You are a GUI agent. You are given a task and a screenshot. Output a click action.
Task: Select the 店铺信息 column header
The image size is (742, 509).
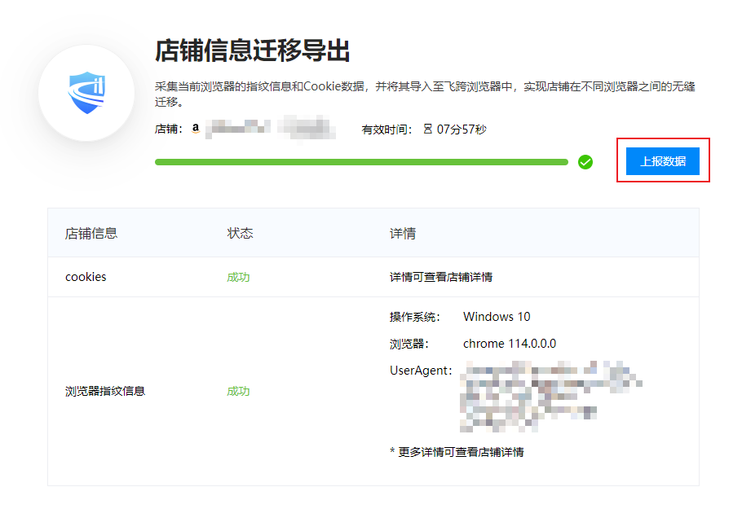point(91,233)
